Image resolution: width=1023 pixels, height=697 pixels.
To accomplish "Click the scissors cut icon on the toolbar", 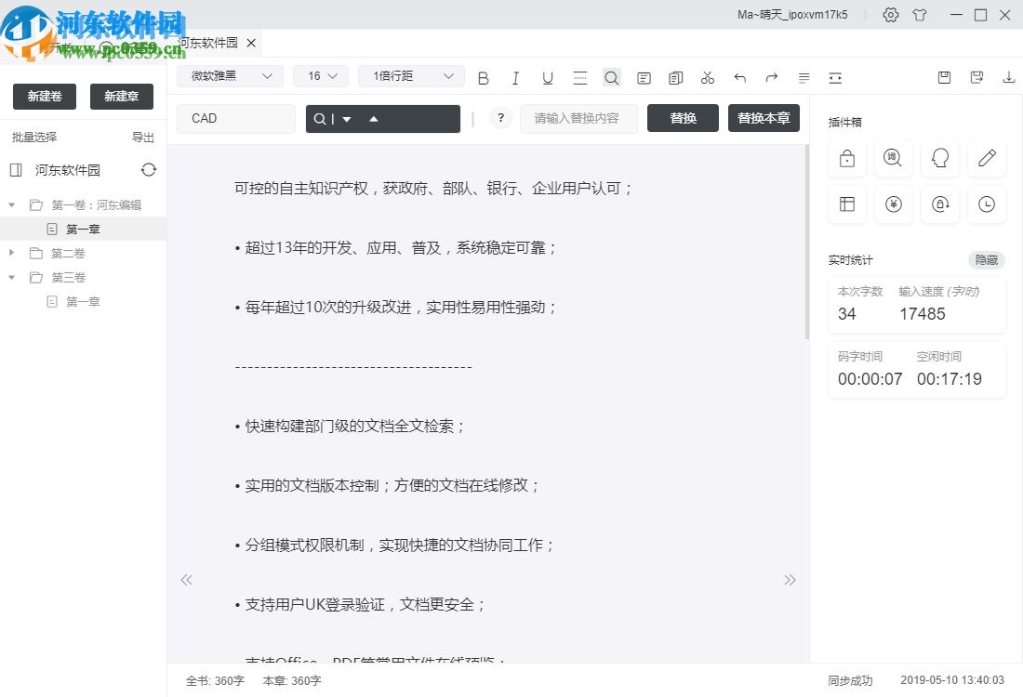I will (707, 78).
